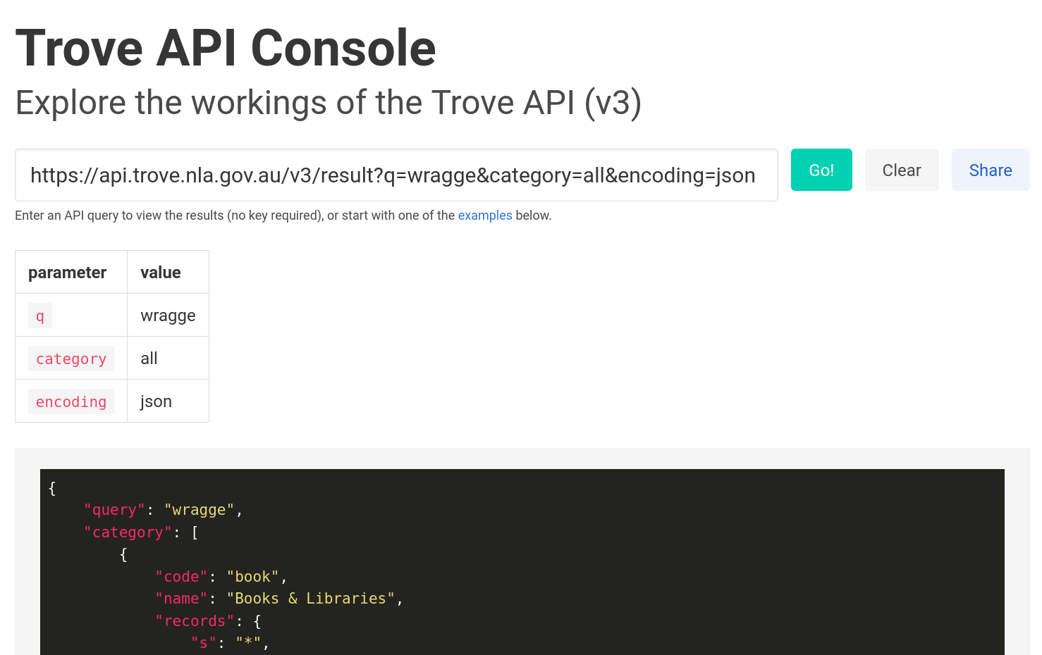Screen dimensions: 1042x655
Task: Click the 'category' parameter code cell
Action: [71, 358]
